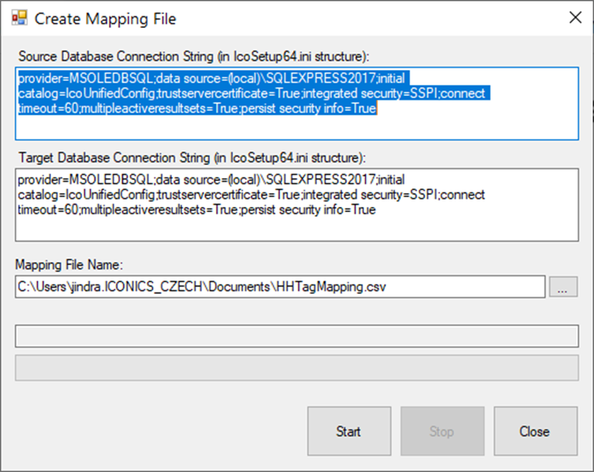Start the mapping file creation
594x472 pixels.
pyautogui.click(x=349, y=431)
